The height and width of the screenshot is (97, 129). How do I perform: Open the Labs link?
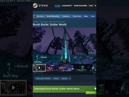[93, 16]
